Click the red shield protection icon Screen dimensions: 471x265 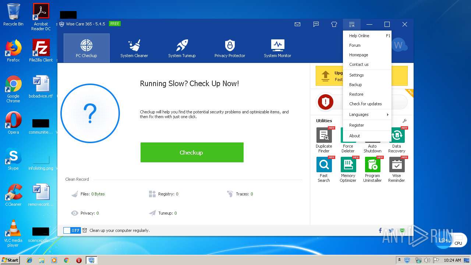point(326,102)
